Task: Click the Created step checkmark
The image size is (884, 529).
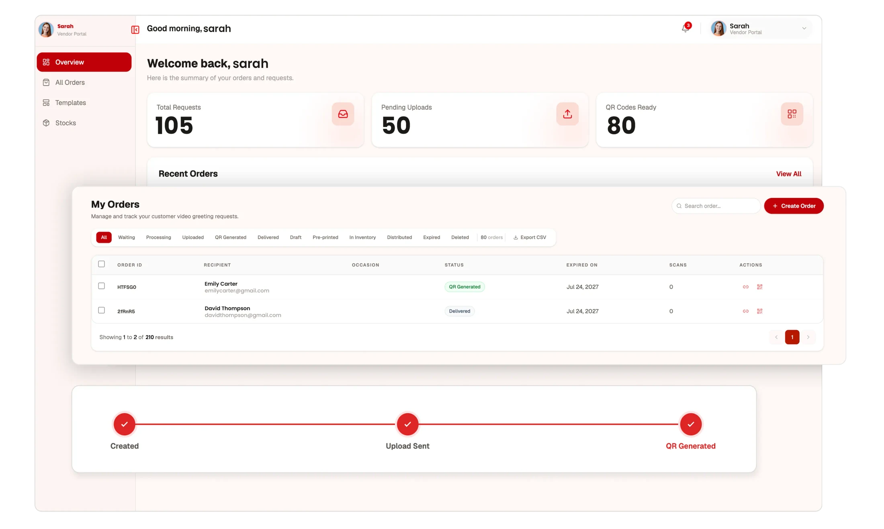Action: click(x=125, y=424)
